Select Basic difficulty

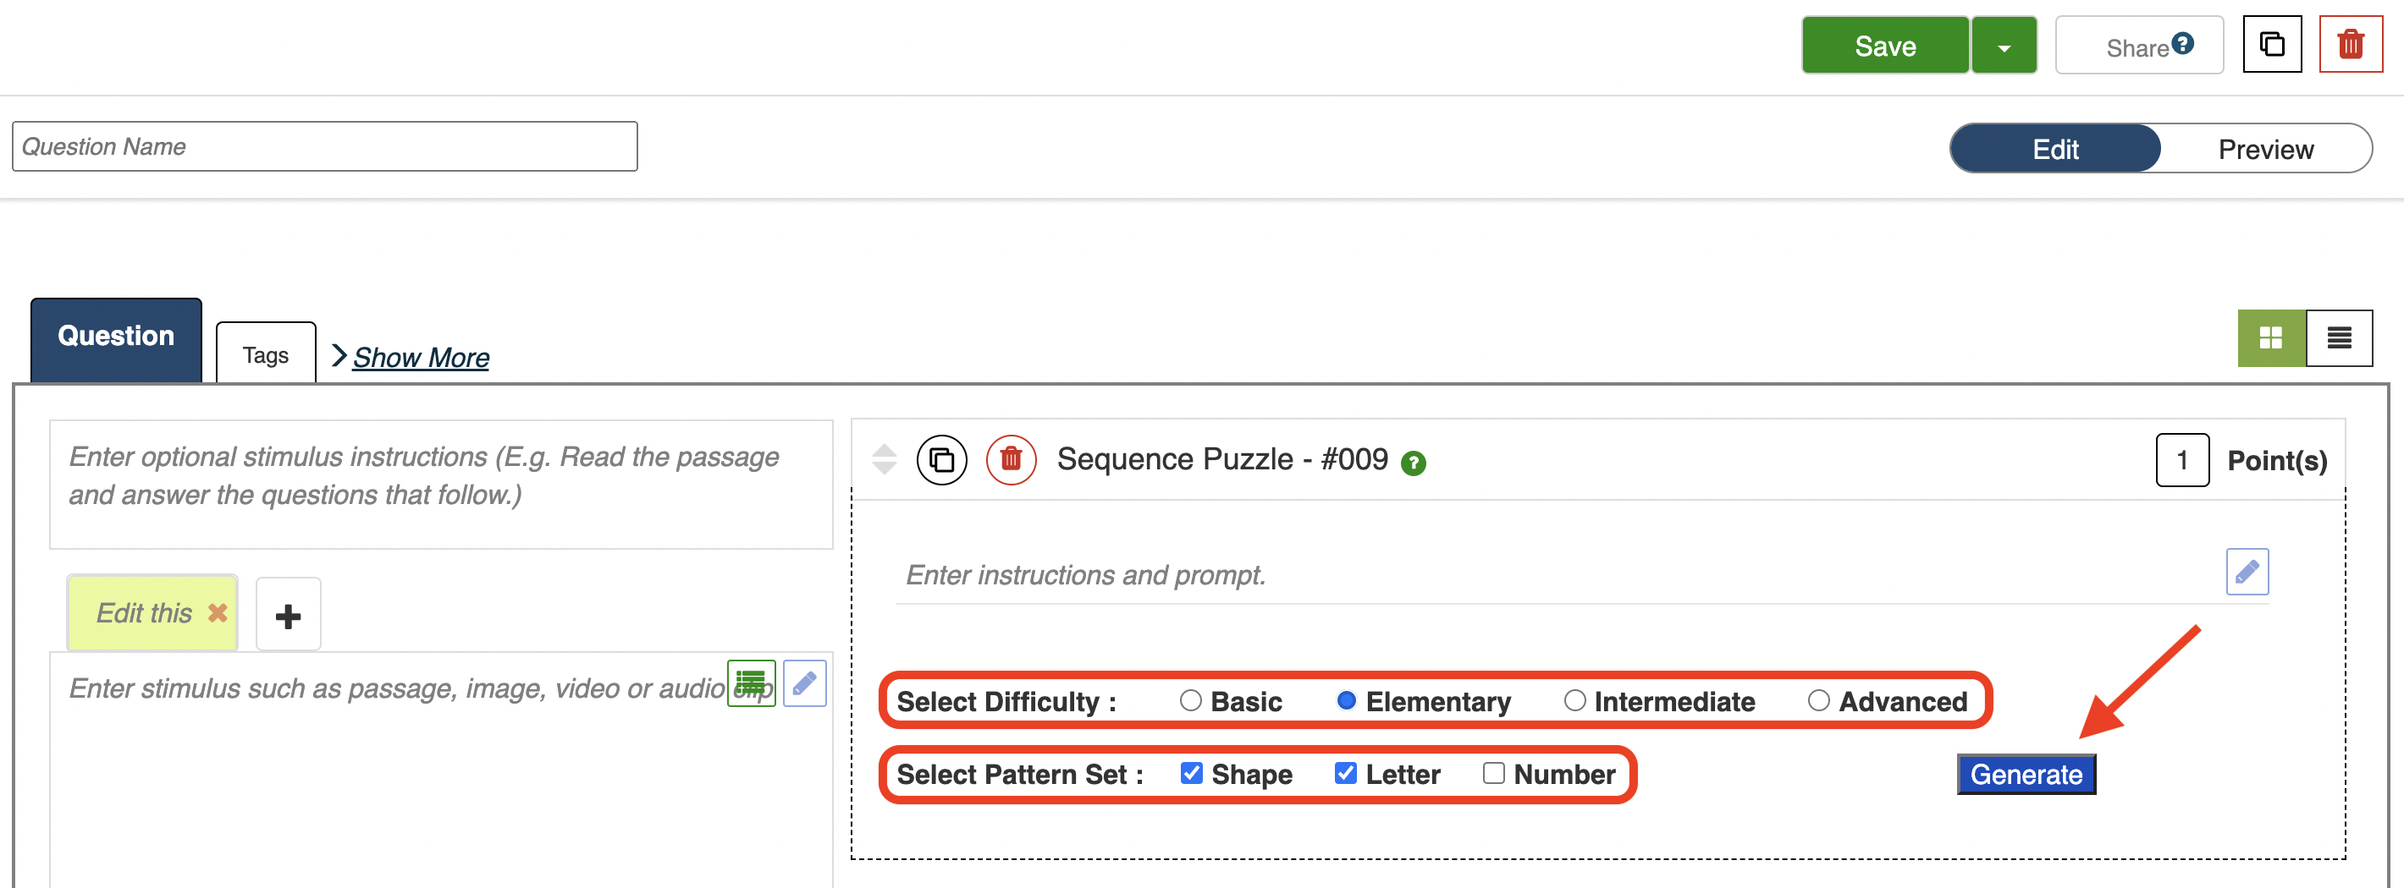1190,700
